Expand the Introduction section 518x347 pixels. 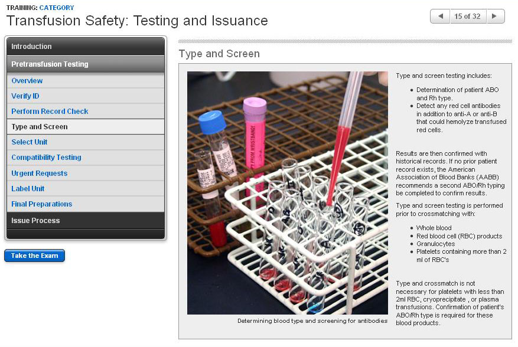[x=85, y=47]
